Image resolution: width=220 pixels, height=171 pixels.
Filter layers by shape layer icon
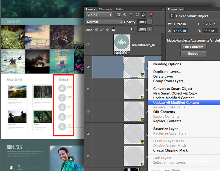(x=137, y=15)
